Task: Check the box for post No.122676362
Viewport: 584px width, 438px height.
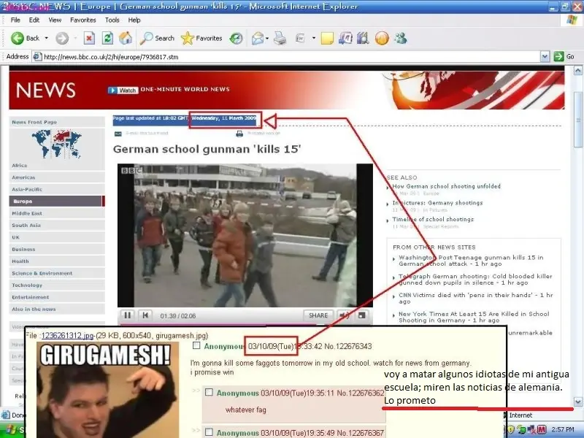Action: 209,392
